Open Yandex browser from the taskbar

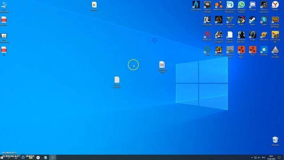point(38,157)
